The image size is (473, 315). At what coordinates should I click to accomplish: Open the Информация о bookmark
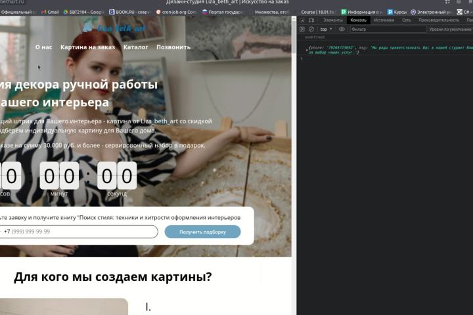click(x=362, y=12)
